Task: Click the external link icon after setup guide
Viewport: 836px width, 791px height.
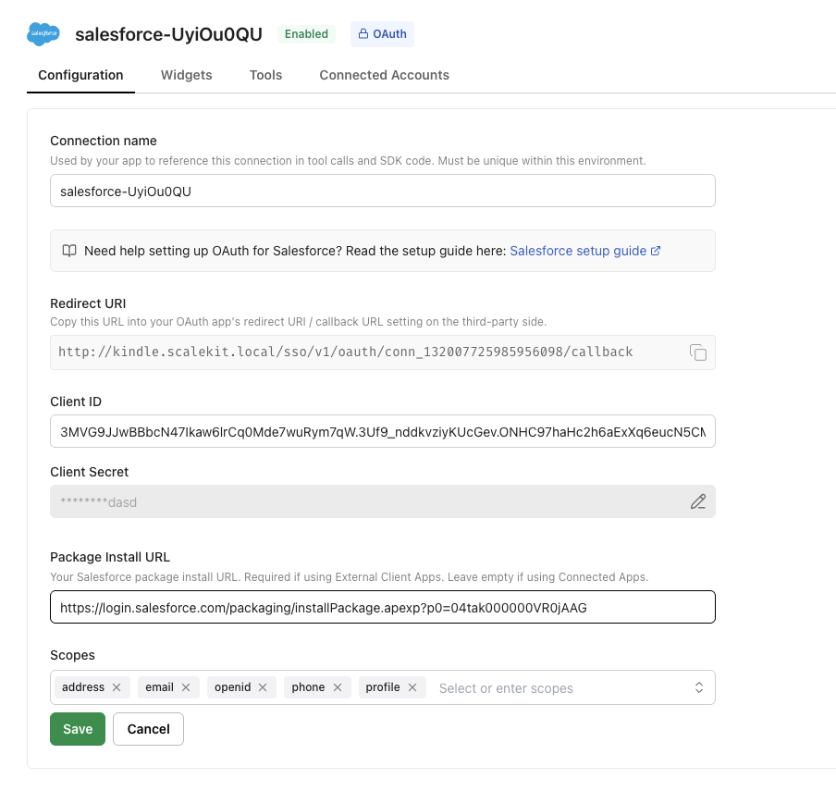Action: pyautogui.click(x=656, y=251)
